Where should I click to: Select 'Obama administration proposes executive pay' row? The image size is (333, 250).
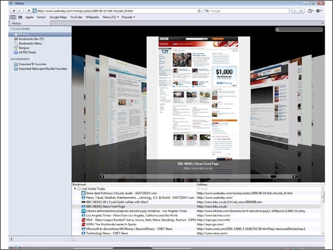pos(196,211)
